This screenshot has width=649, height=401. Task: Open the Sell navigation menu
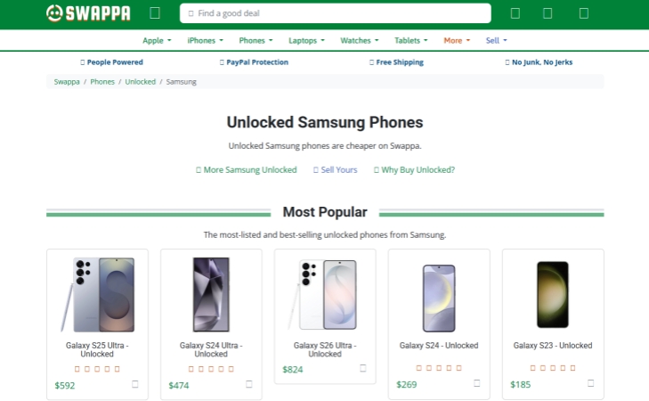496,41
